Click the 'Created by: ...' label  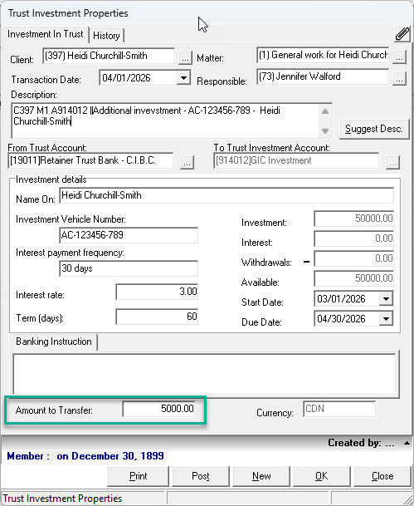(361, 443)
